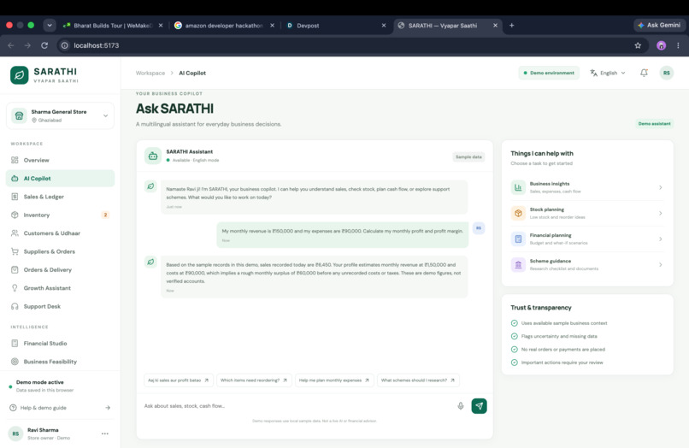The width and height of the screenshot is (689, 448).
Task: Click 'Flags uncertainty and missing data' text
Action: pos(559,336)
